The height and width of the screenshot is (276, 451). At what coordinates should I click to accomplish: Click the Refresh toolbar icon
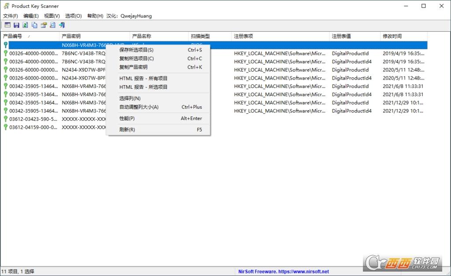tap(25, 25)
